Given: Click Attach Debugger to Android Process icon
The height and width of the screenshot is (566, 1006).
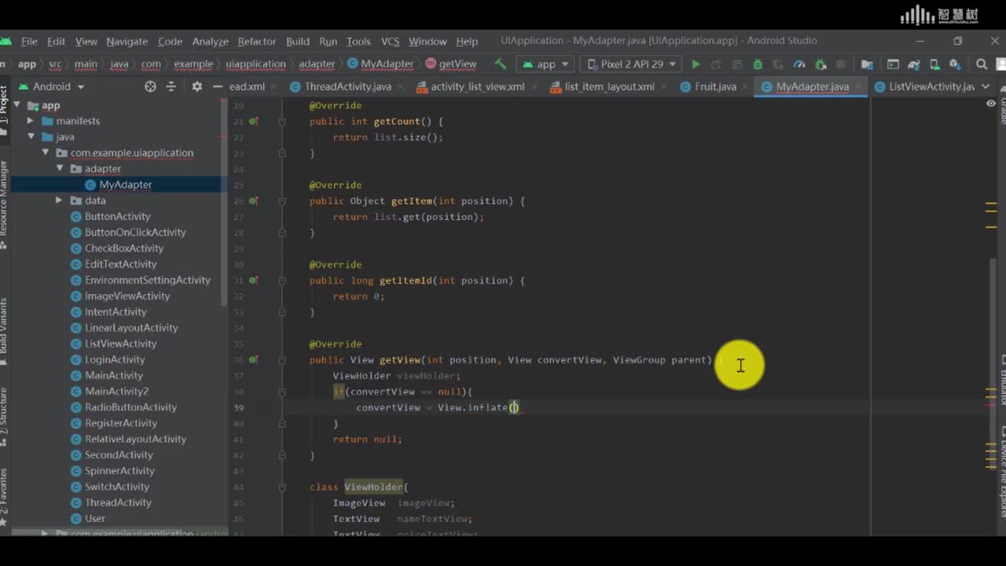Looking at the screenshot, I should pos(820,64).
